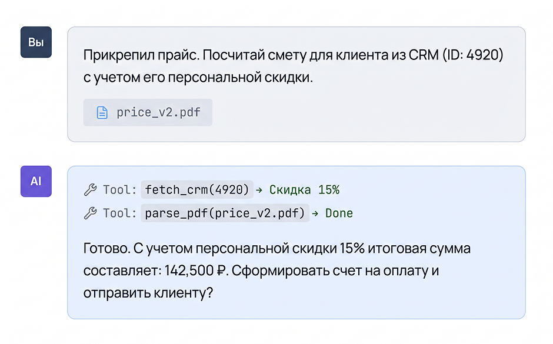The image size is (553, 344).
Task: Click the "price_v2.pdf" file name text
Action: [159, 112]
